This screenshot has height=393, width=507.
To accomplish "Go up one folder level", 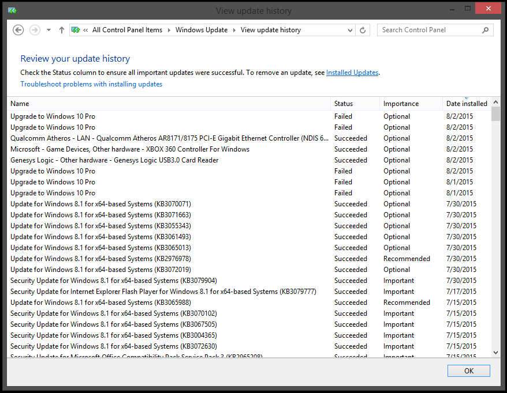I will pyautogui.click(x=61, y=30).
